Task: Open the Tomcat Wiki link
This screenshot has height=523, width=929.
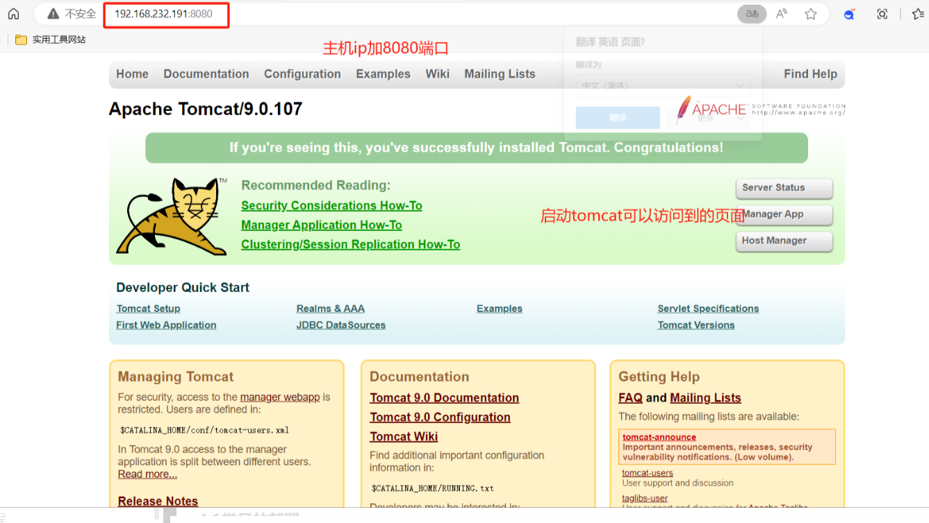Action: pyautogui.click(x=404, y=436)
